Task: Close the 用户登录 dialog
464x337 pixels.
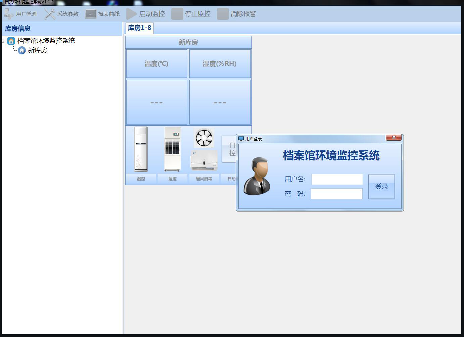Action: [394, 137]
